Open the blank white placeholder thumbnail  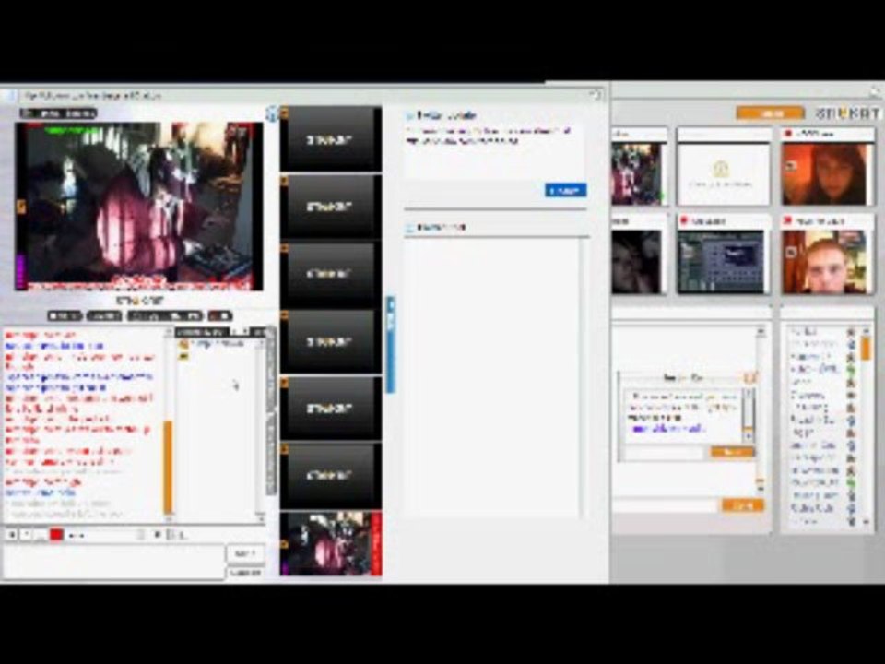tap(723, 174)
